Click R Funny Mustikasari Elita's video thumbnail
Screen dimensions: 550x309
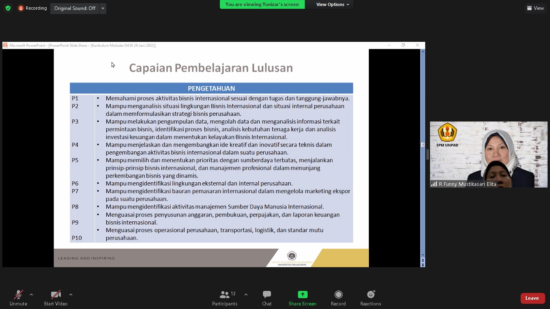(x=488, y=154)
